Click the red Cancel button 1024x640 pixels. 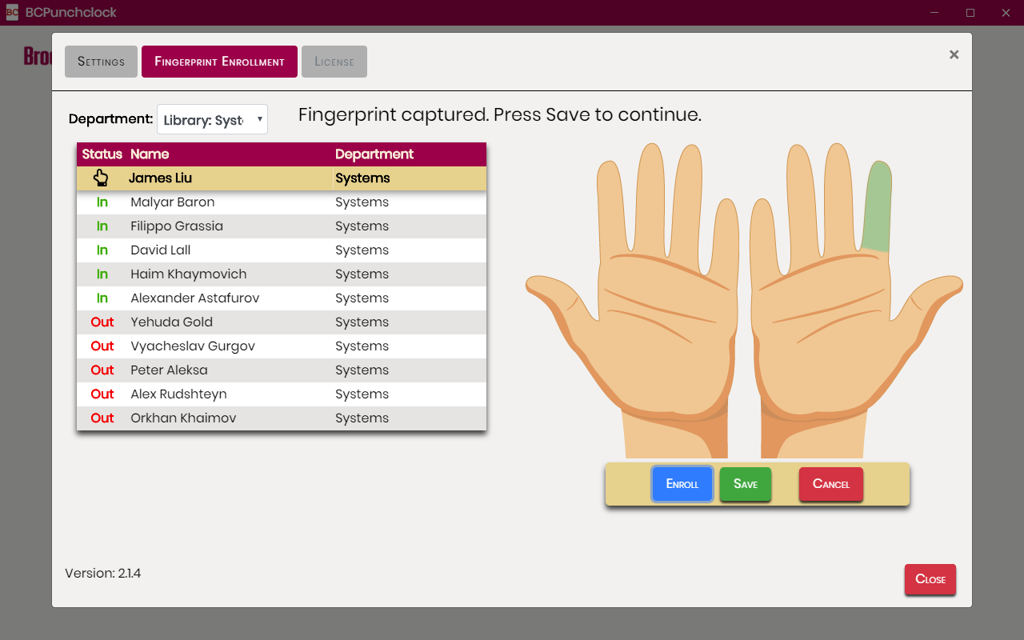830,484
